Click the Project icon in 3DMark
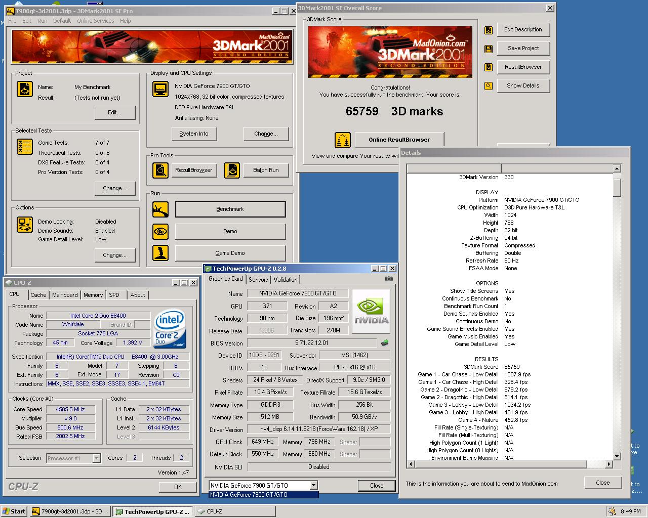 [25, 89]
